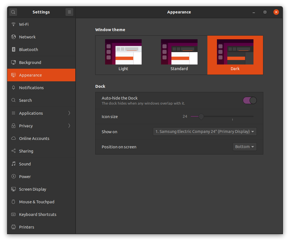290x242 pixels.
Task: Click the Bluetooth icon in sidebar
Action: pyautogui.click(x=13, y=49)
